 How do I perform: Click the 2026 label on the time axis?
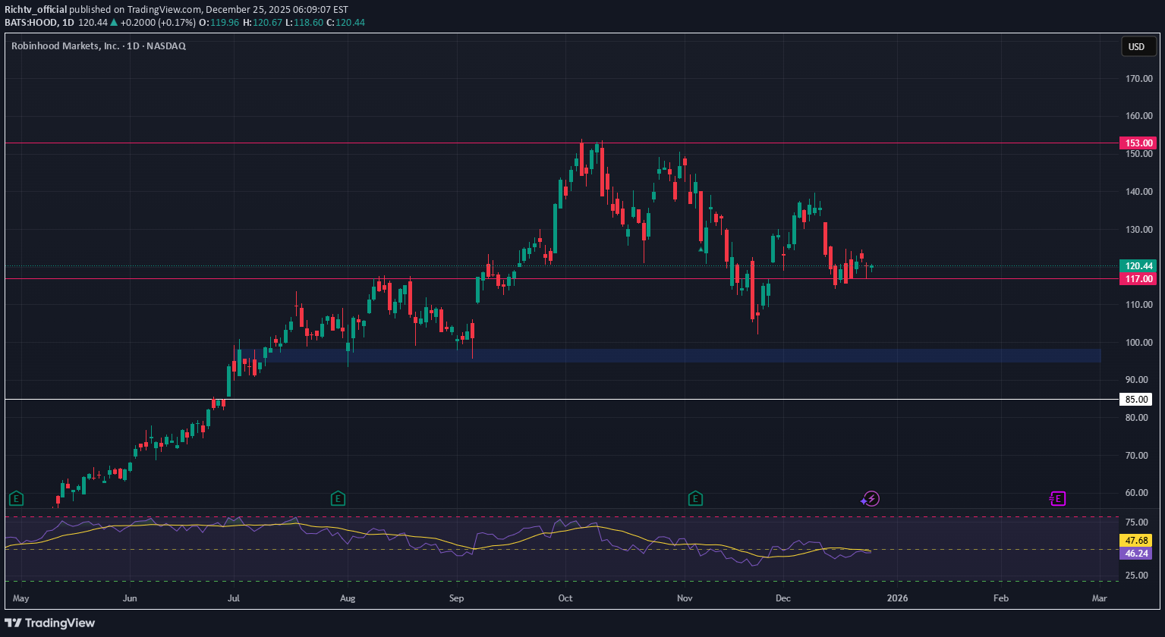(898, 598)
